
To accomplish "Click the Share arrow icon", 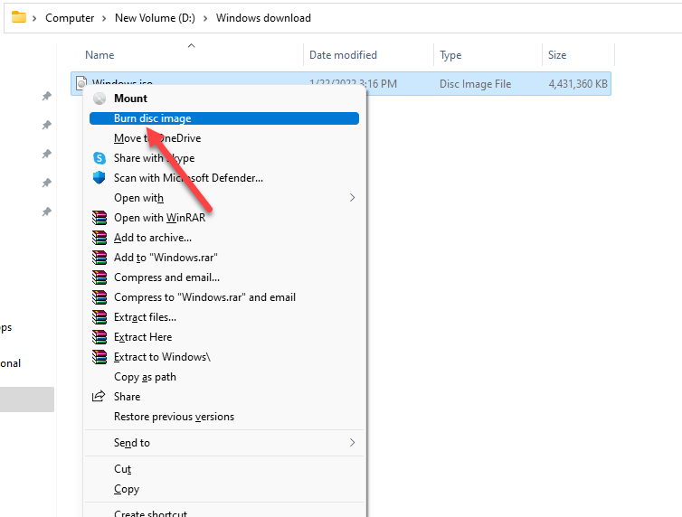I will pos(99,397).
